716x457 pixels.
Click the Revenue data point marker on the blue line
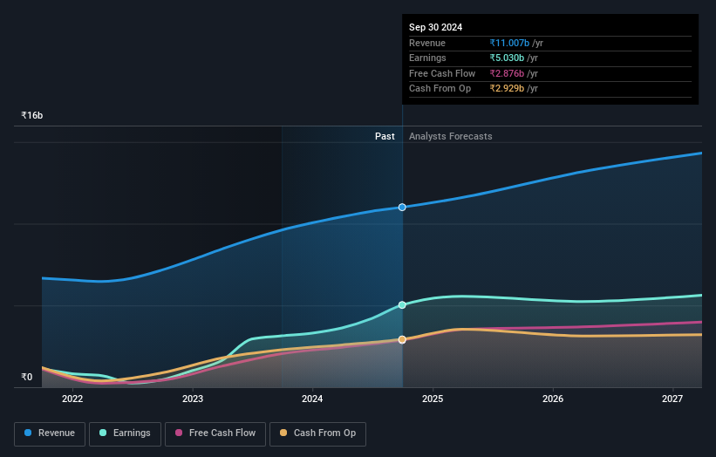click(x=402, y=208)
